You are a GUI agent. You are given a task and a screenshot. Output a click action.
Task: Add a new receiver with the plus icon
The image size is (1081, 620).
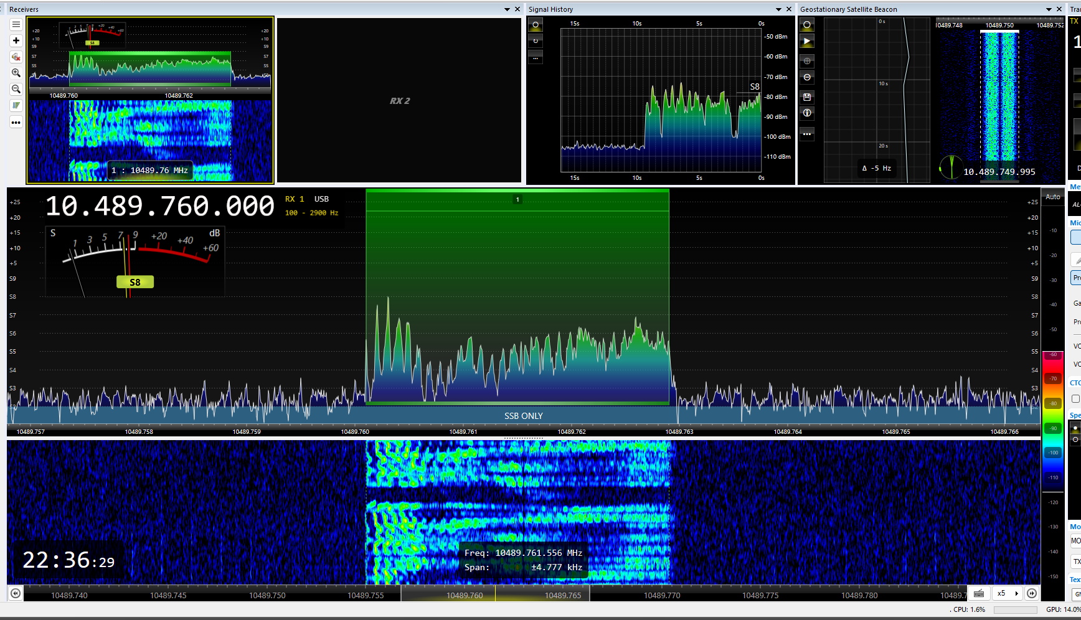(x=16, y=40)
